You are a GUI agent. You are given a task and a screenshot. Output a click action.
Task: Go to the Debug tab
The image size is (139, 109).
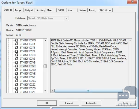pyautogui.click(x=92, y=10)
